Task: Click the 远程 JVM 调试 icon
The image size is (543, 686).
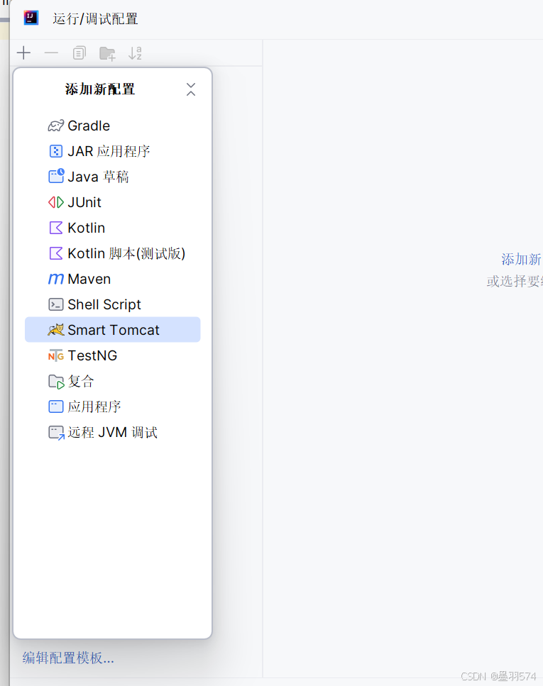Action: coord(56,433)
